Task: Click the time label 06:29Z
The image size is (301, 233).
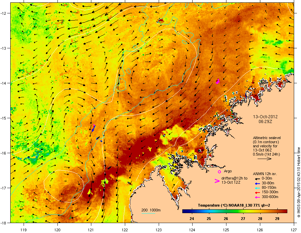Action: [x=265, y=122]
